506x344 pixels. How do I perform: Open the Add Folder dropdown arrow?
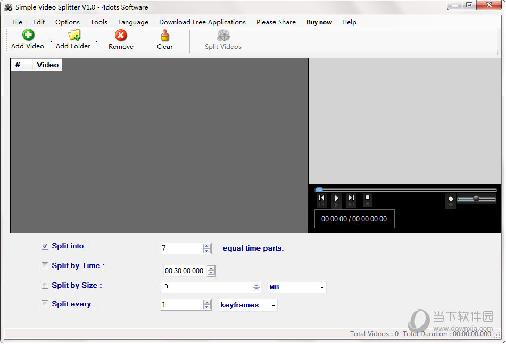[x=96, y=41]
